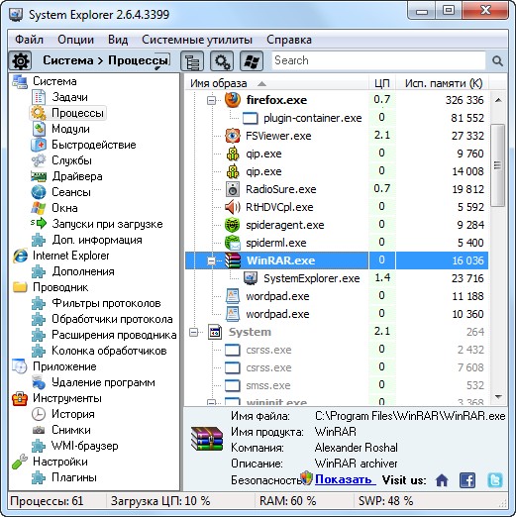Click the Запуски при загрузке arrow icon
The height and width of the screenshot is (517, 516).
[39, 223]
